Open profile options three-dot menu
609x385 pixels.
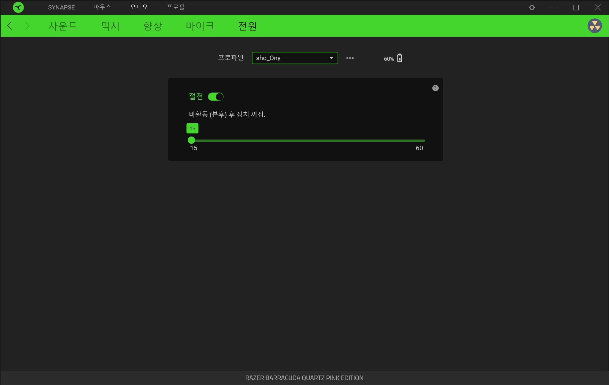click(x=350, y=58)
